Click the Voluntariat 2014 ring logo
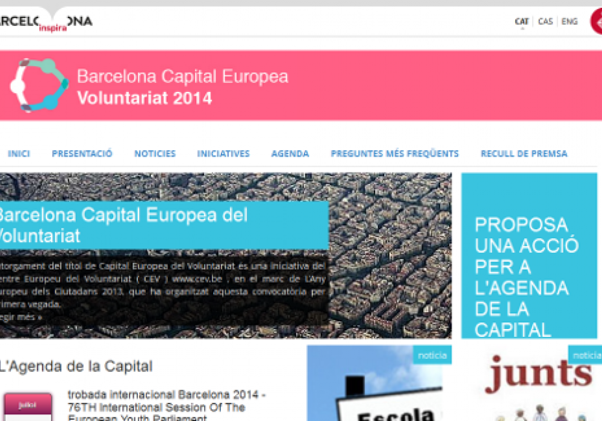Viewport: 602px width, 421px height. [39, 85]
